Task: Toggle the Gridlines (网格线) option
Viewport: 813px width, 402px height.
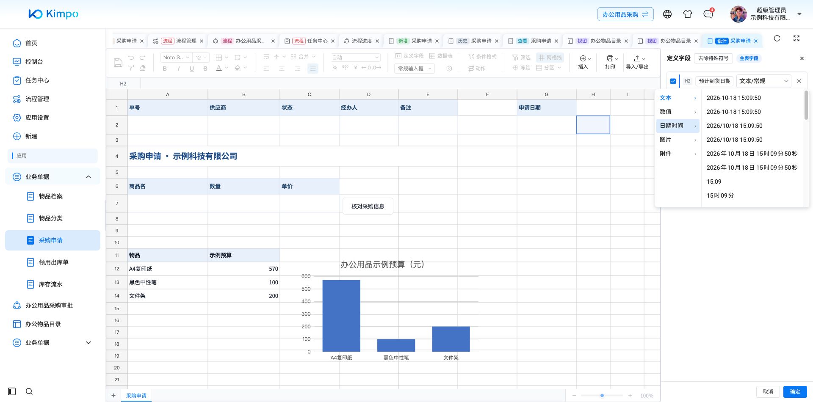Action: 550,58
